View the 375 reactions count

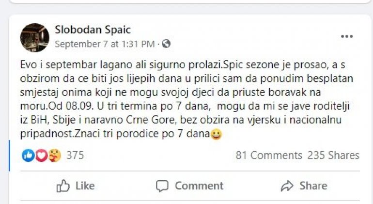point(75,156)
